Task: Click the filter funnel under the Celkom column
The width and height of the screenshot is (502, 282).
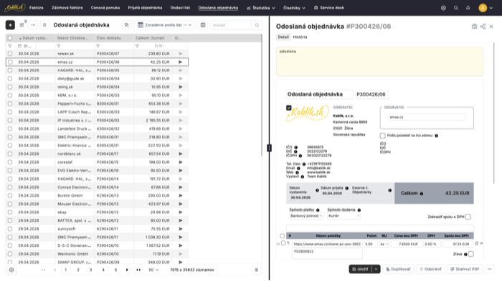Action: pos(137,46)
